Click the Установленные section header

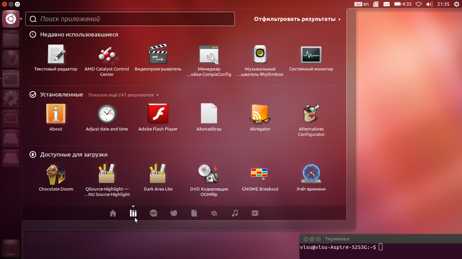(56, 94)
